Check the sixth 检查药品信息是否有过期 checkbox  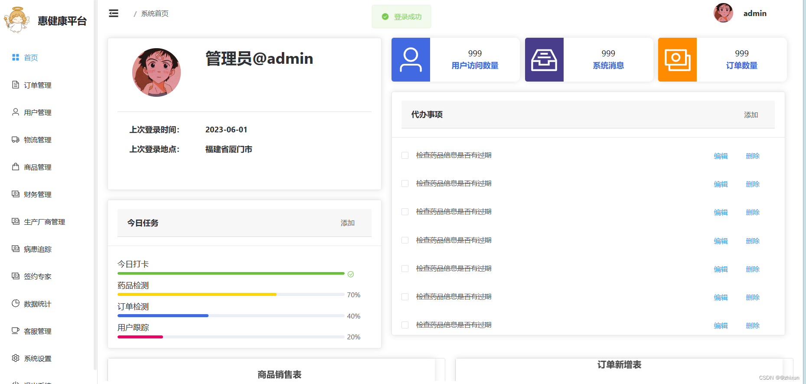[x=405, y=297]
